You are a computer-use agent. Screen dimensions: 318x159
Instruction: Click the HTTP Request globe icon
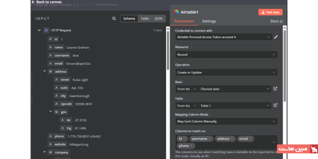pos(46,30)
